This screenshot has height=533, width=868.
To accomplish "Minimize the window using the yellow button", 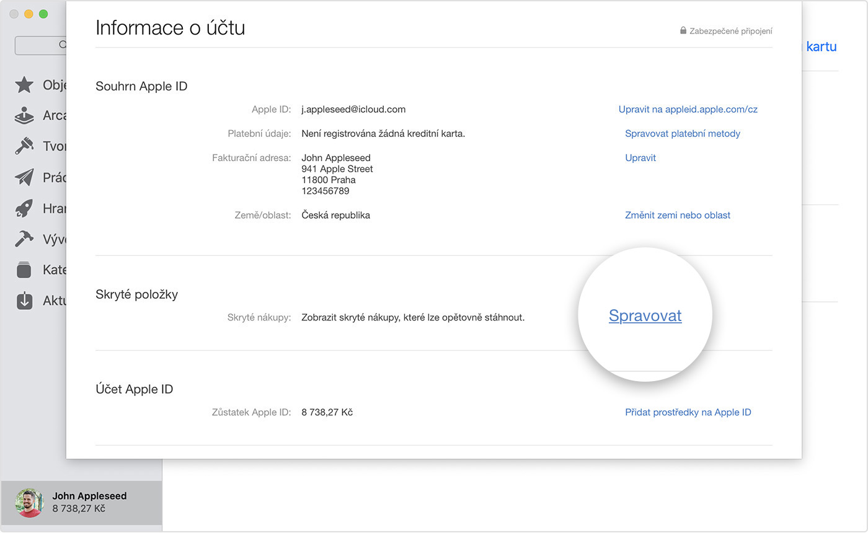I will (29, 14).
